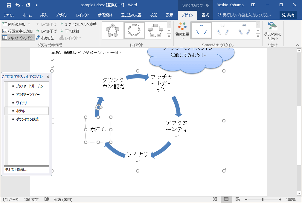Click the rotation handle above the ホテル shape

(99, 107)
